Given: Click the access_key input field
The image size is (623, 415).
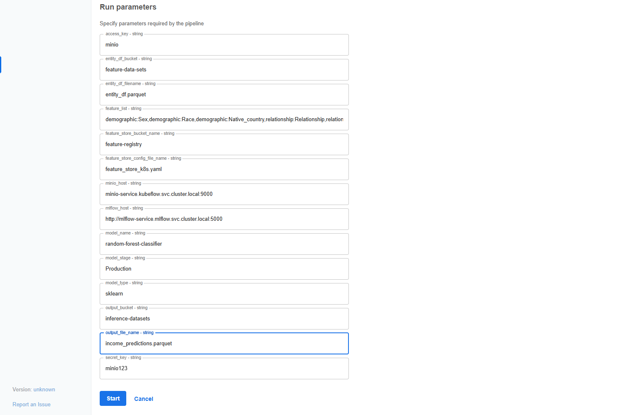Looking at the screenshot, I should (x=224, y=45).
